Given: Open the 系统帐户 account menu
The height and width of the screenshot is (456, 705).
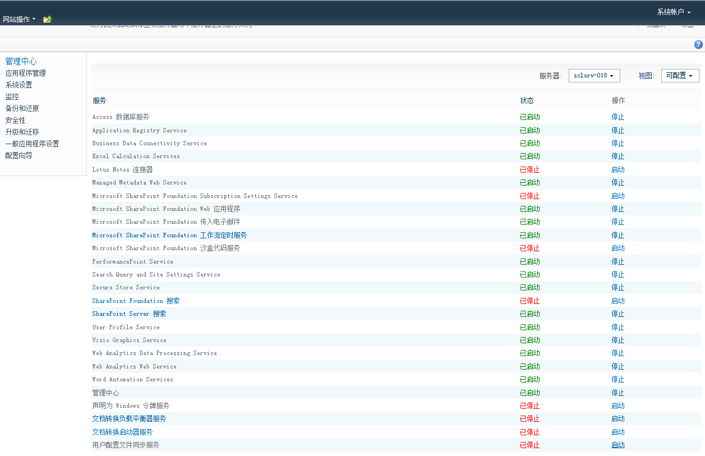Looking at the screenshot, I should click(674, 12).
